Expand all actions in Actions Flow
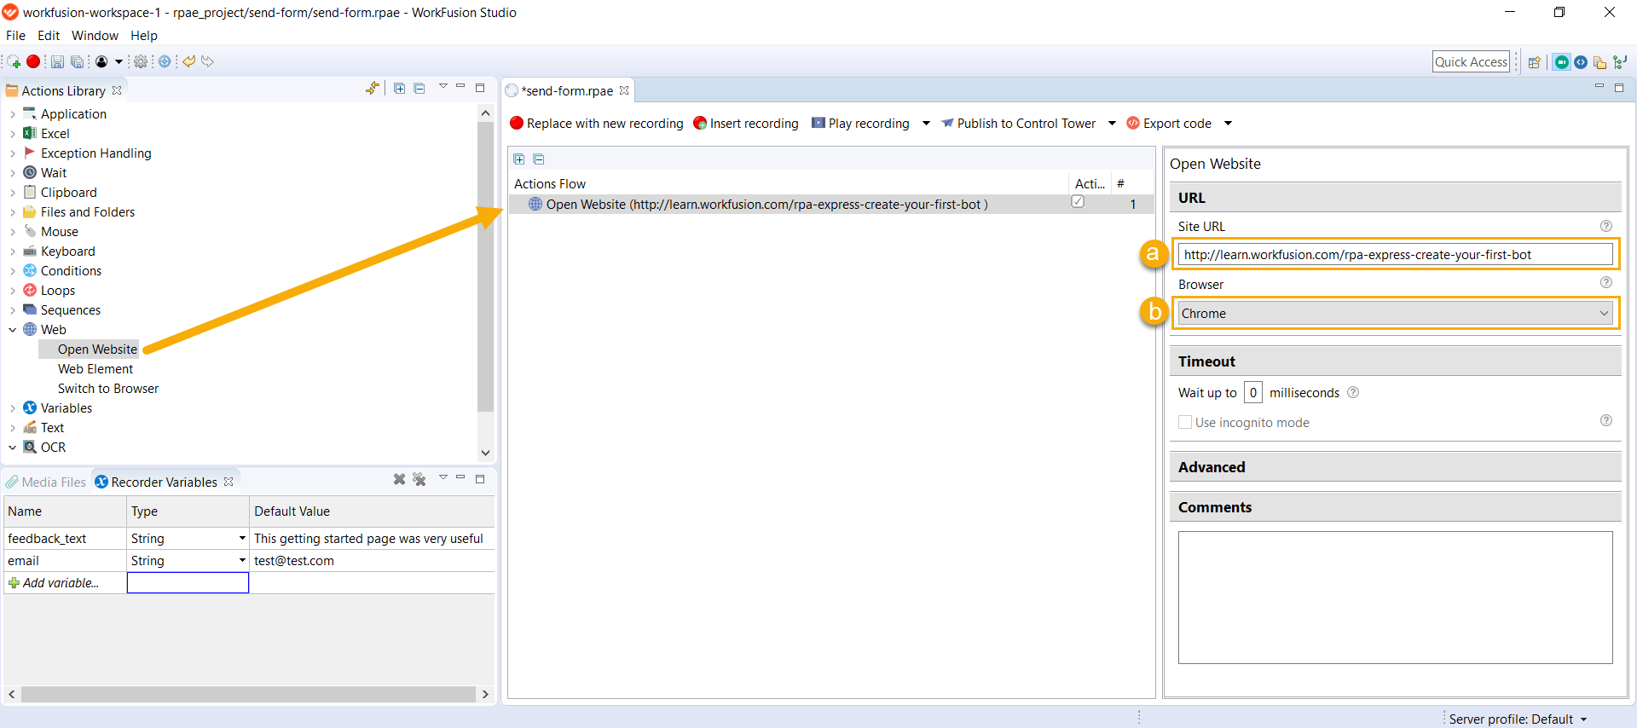Screen dimensions: 1637x728 518,159
